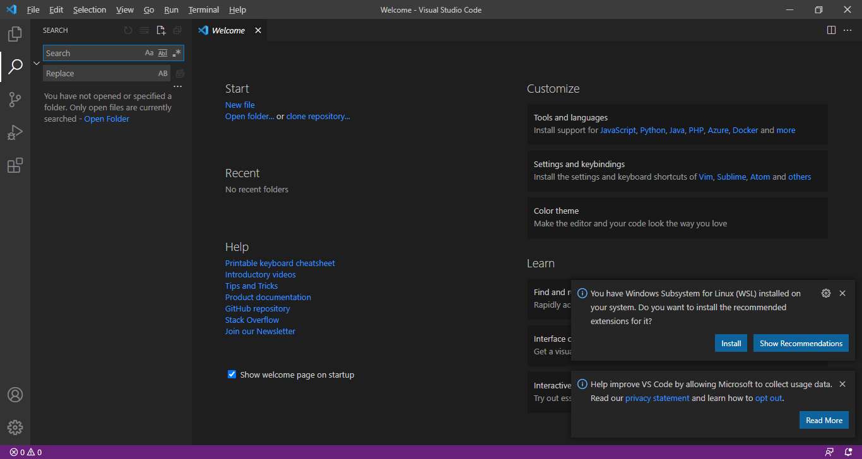The image size is (862, 459).
Task: Click the opt out link
Action: [769, 398]
